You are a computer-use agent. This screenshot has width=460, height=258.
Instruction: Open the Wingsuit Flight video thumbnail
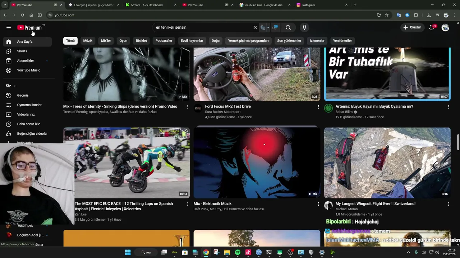387,163
